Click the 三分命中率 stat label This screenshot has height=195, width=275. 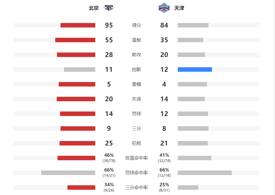(136, 187)
